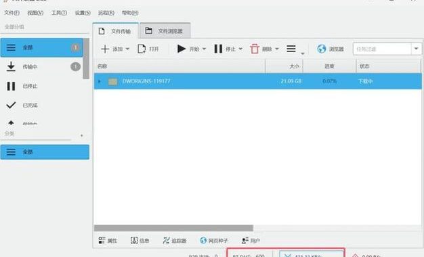Select the DWORIGINS-119177 task name
This screenshot has width=424, height=257.
click(x=146, y=81)
